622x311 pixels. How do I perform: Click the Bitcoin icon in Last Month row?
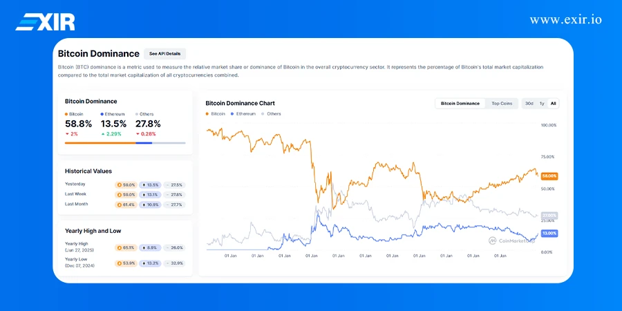click(x=120, y=205)
